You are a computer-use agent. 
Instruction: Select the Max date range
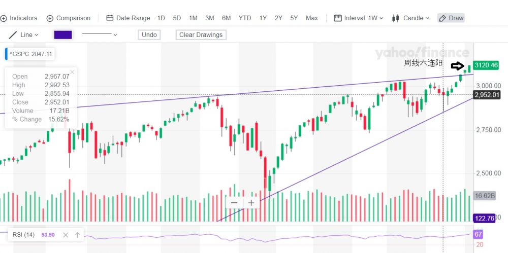tap(312, 18)
